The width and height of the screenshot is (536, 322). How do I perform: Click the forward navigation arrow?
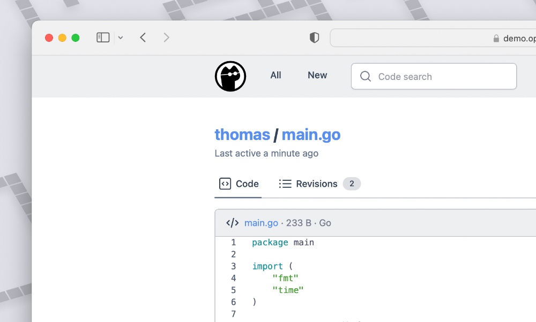166,38
